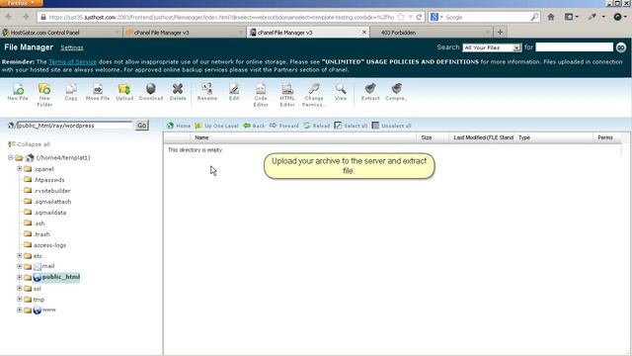Open the All Your Files search dropdown
The height and width of the screenshot is (356, 632).
[492, 47]
